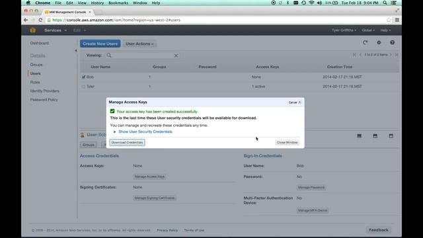423x238 pixels.
Task: Open the Chrome hamburger menu
Action: [x=397, y=20]
